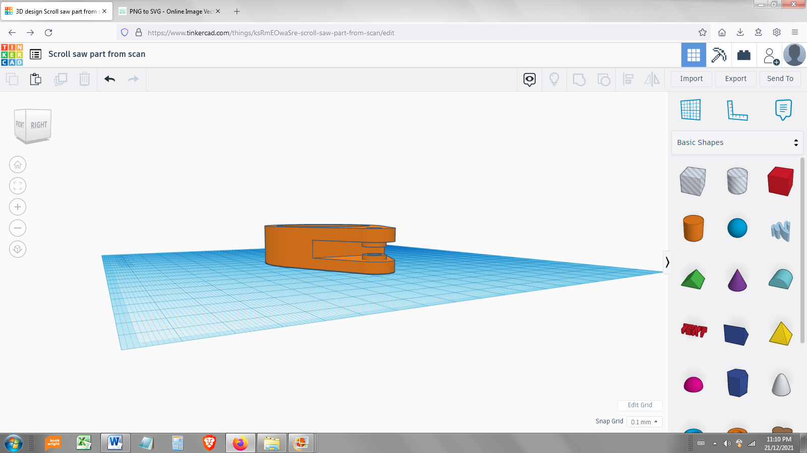Viewport: 807px width, 453px height.
Task: Select the gray Paraboloid shape
Action: coord(781,385)
